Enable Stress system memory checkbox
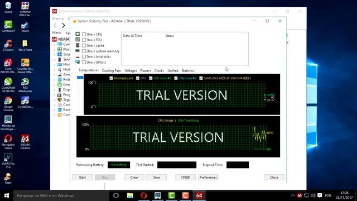Image resolution: width=357 pixels, height=201 pixels. point(84,51)
